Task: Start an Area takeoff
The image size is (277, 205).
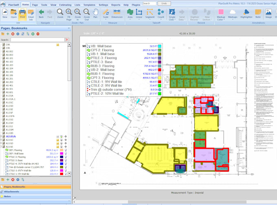Action: coord(130,12)
